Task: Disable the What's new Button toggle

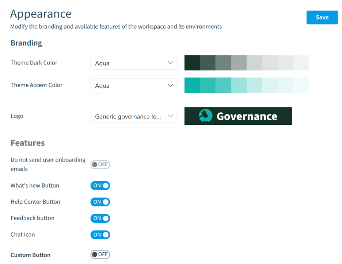Action: [x=100, y=186]
